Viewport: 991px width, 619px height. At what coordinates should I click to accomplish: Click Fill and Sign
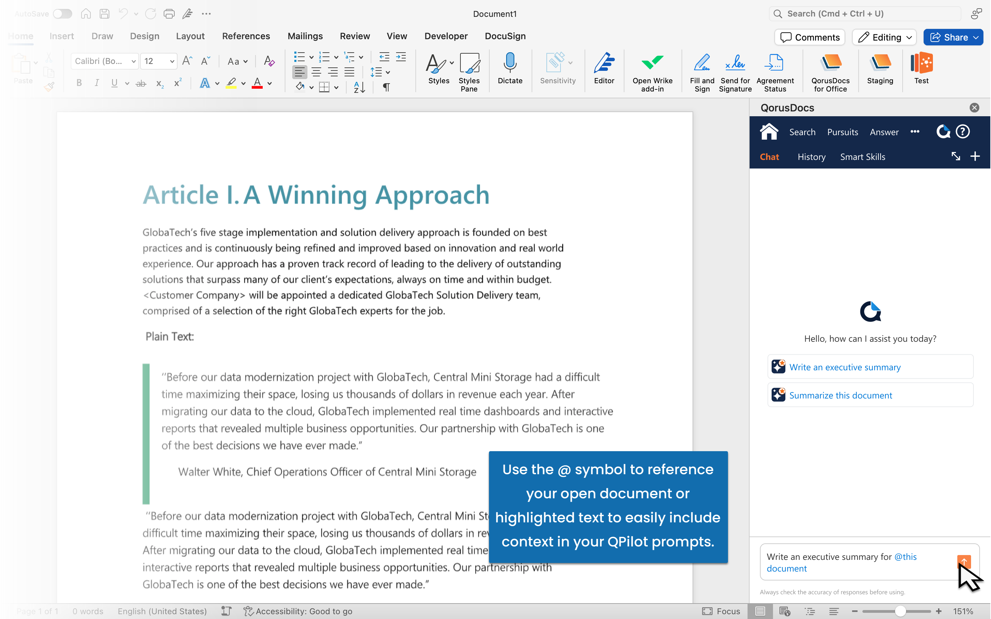click(702, 73)
